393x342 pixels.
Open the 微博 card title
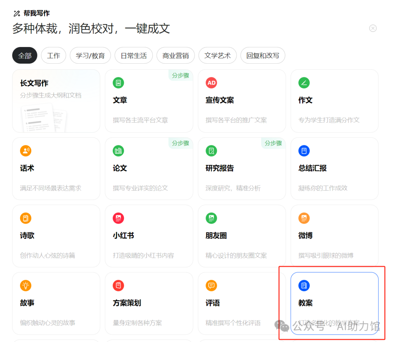[x=305, y=236]
